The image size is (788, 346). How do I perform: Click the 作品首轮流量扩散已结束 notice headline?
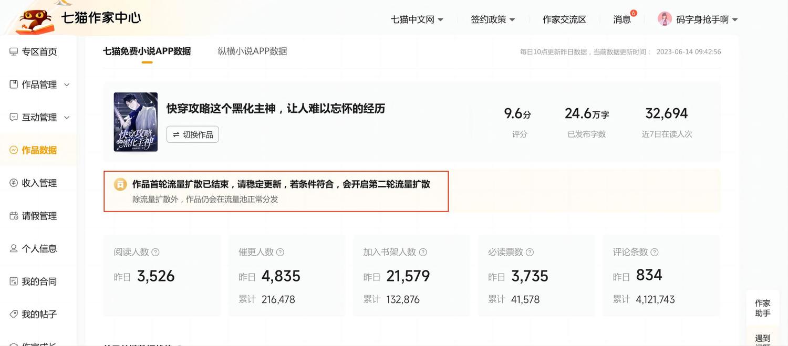281,184
